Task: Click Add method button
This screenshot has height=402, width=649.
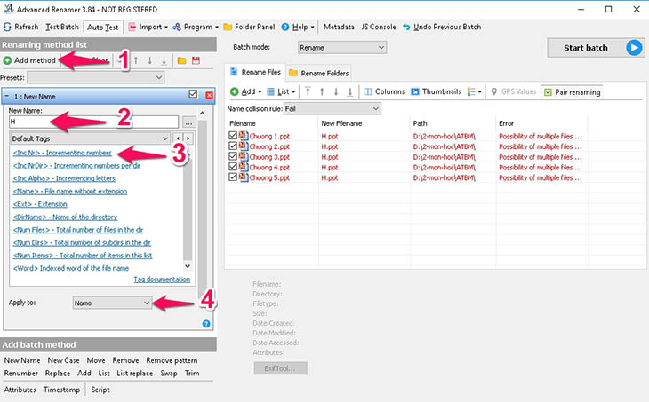Action: pyautogui.click(x=29, y=60)
